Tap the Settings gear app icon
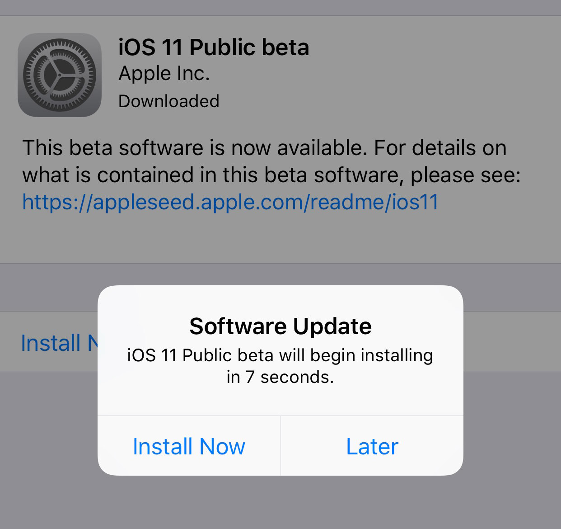The height and width of the screenshot is (529, 561). tap(60, 75)
